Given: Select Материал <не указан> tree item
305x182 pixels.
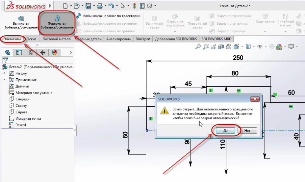Looking at the screenshot, I should click(31, 93).
